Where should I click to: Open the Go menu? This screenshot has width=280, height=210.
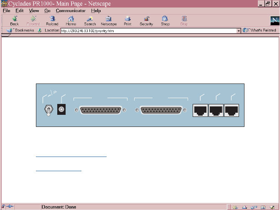pyautogui.click(x=47, y=11)
